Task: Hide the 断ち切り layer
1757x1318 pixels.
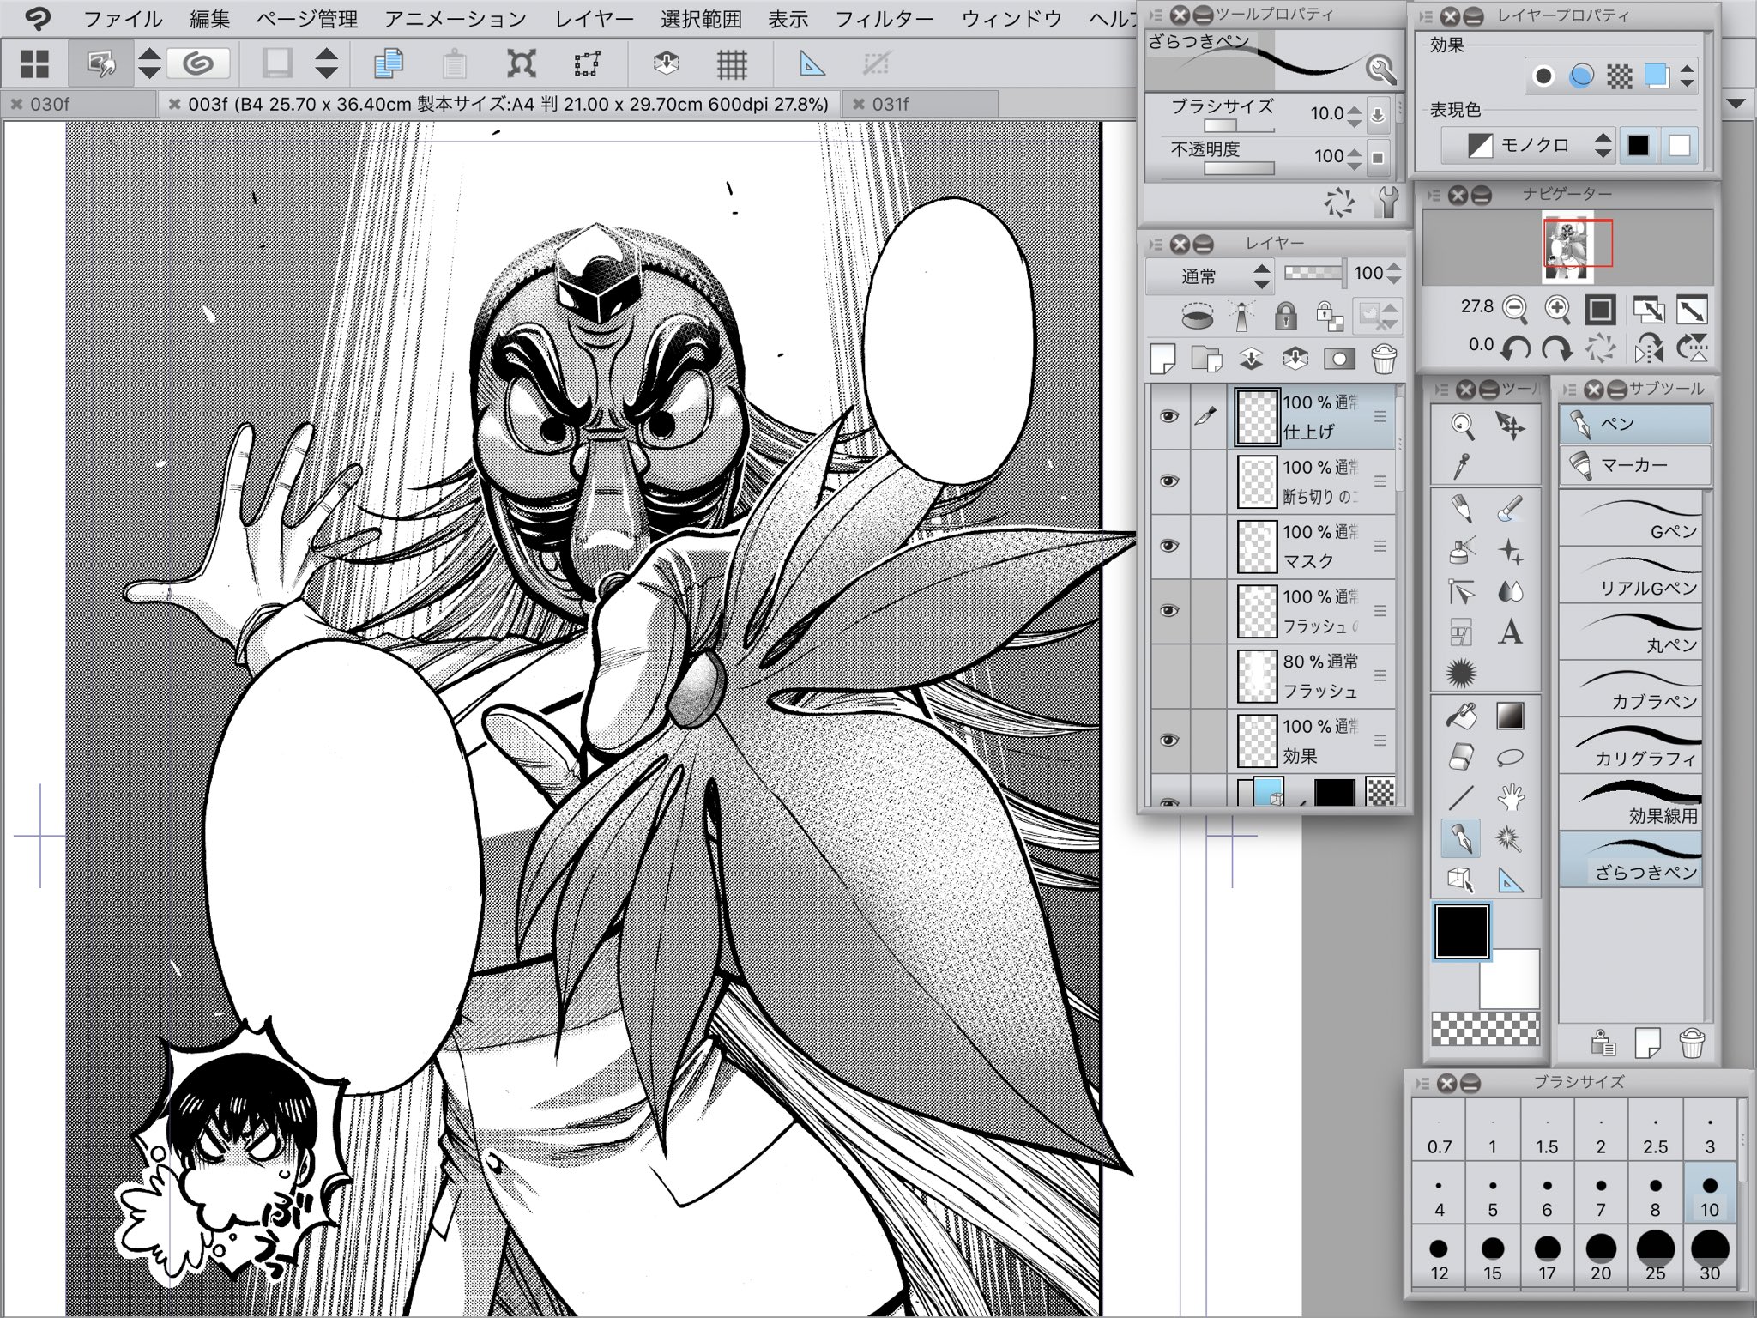Action: click(1168, 481)
